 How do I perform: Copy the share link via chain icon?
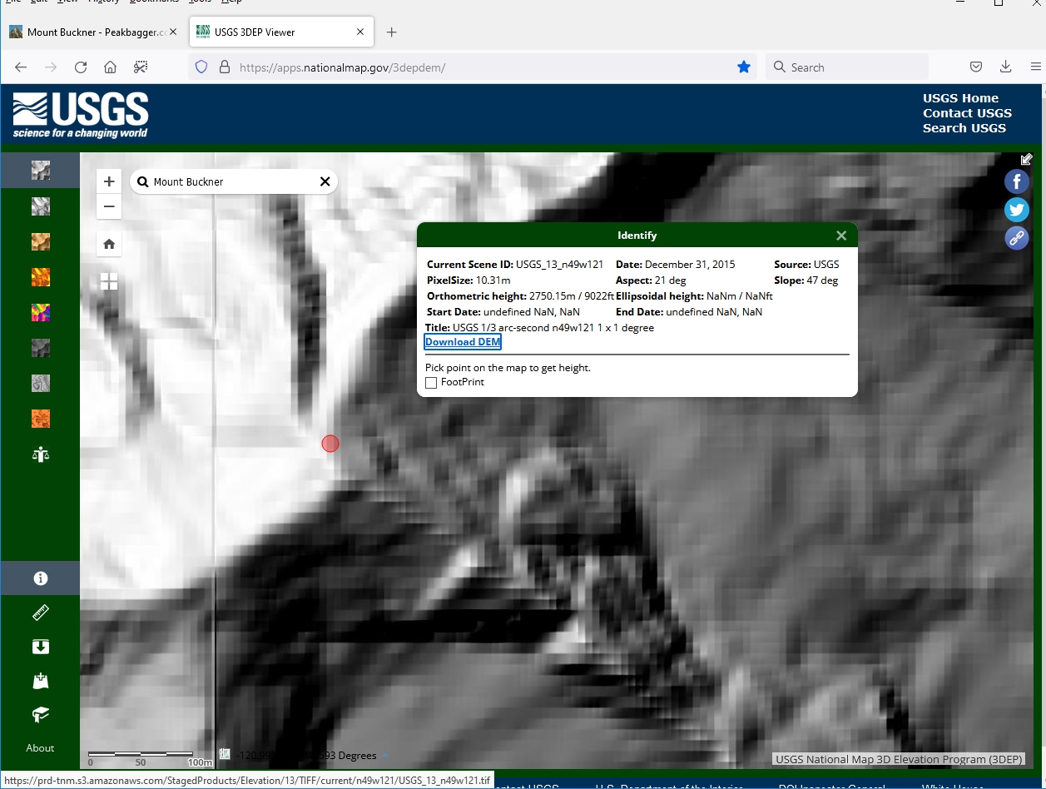(x=1016, y=238)
